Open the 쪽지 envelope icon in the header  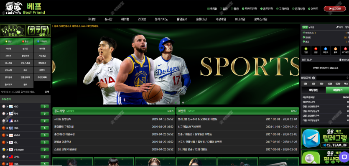208,9
